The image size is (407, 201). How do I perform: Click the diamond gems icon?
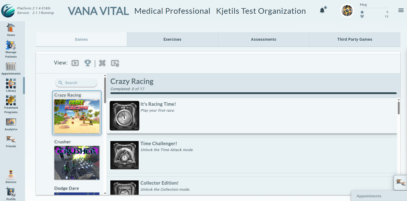click(362, 16)
